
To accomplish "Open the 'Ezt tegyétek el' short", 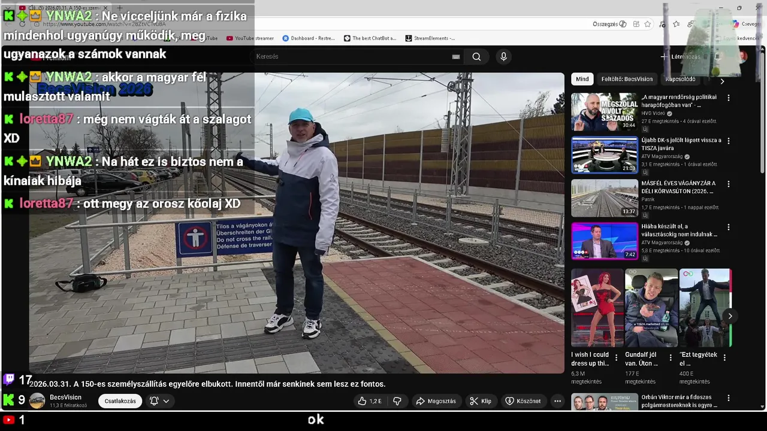I will (x=705, y=308).
